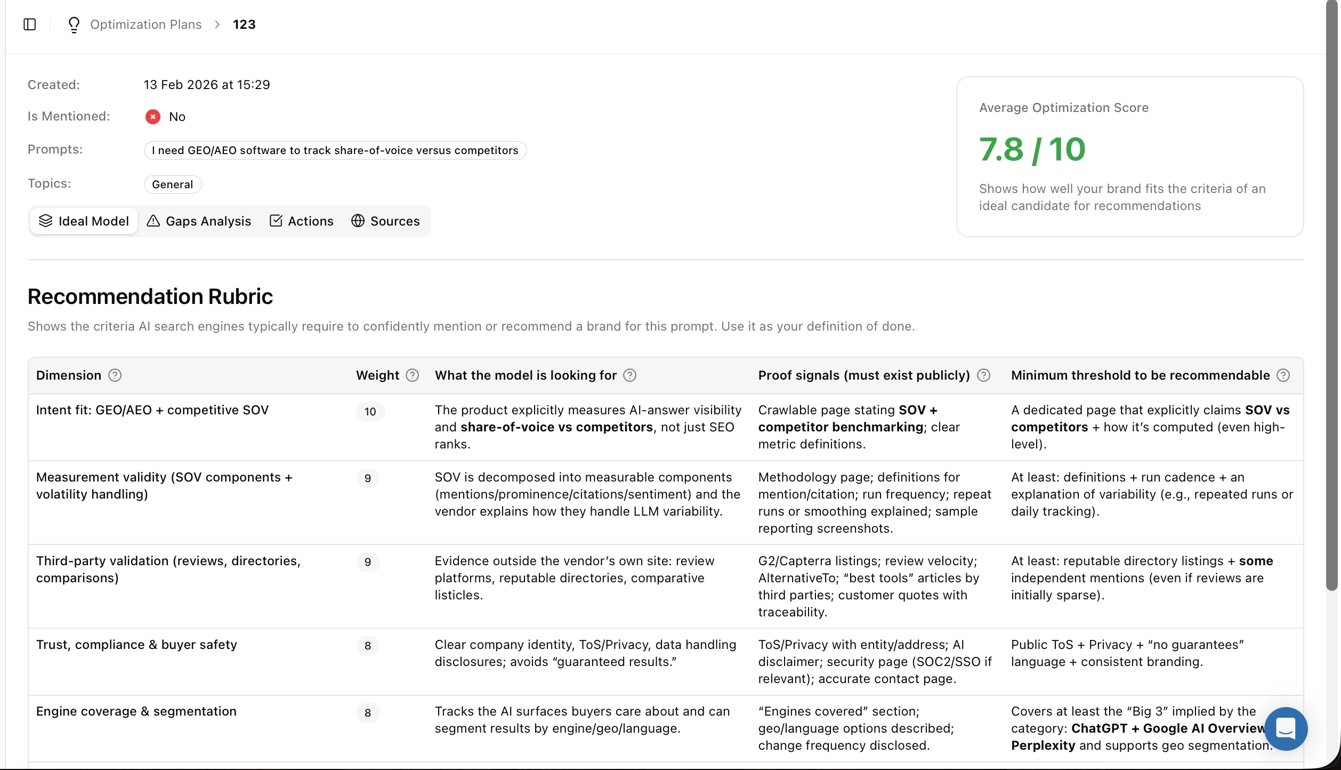Go back to Optimization Plans breadcrumb

(146, 25)
